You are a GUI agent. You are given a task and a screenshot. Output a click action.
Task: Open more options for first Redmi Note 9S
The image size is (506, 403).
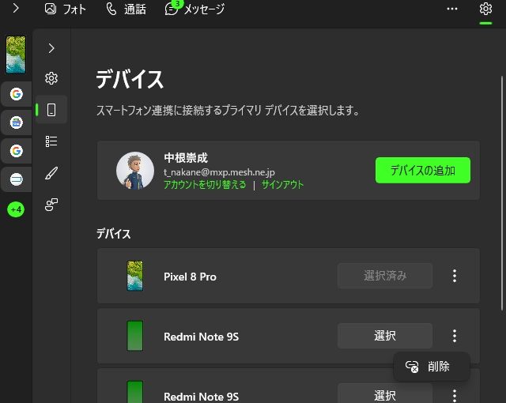tap(455, 336)
